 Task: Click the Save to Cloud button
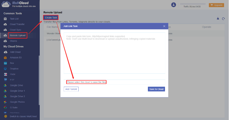[156, 89]
